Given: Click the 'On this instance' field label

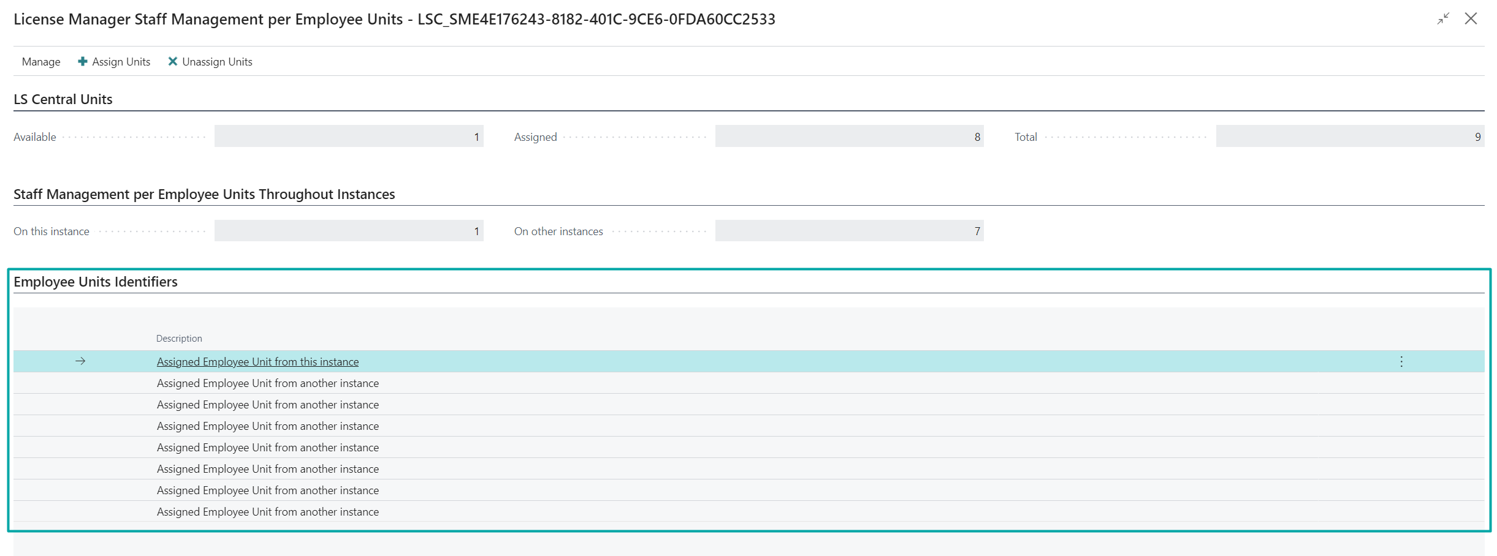Looking at the screenshot, I should tap(51, 231).
